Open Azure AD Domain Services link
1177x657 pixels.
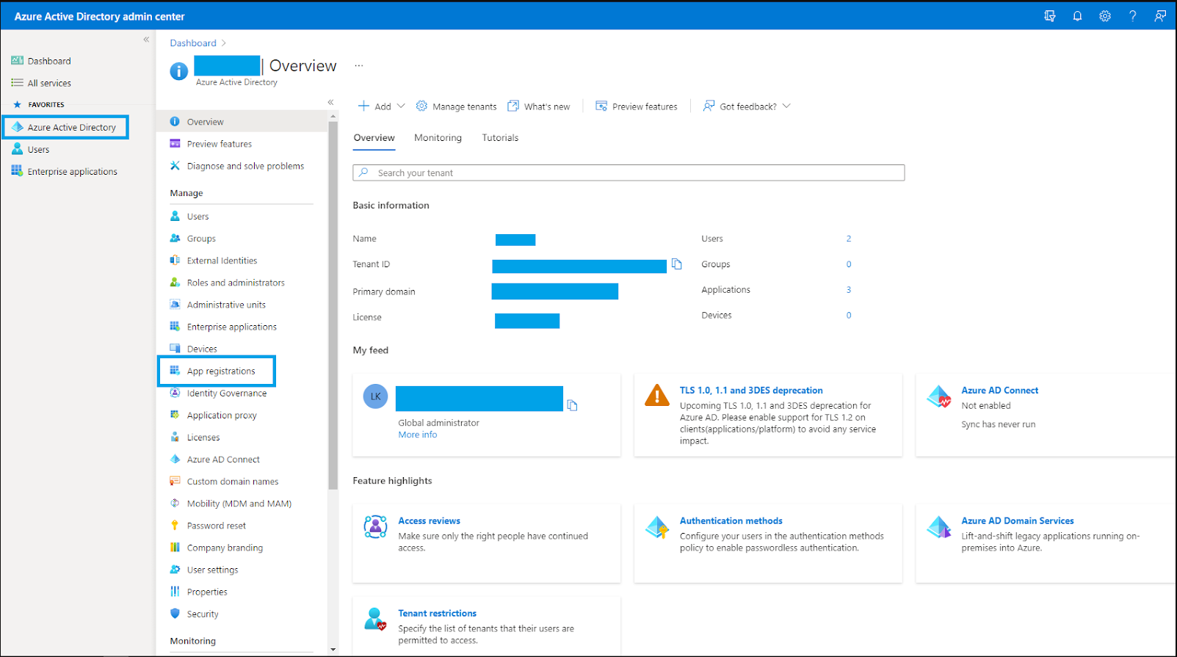pyautogui.click(x=1017, y=520)
